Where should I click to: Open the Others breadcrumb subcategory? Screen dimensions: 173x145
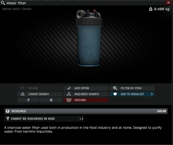pyautogui.click(x=27, y=9)
